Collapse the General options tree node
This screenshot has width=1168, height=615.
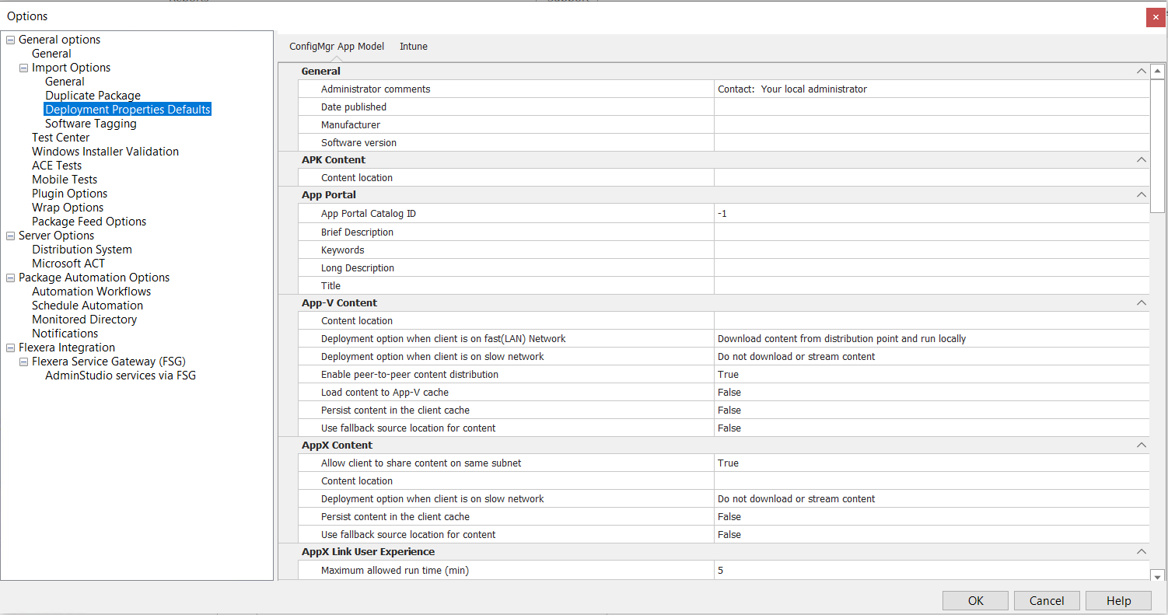coord(10,39)
